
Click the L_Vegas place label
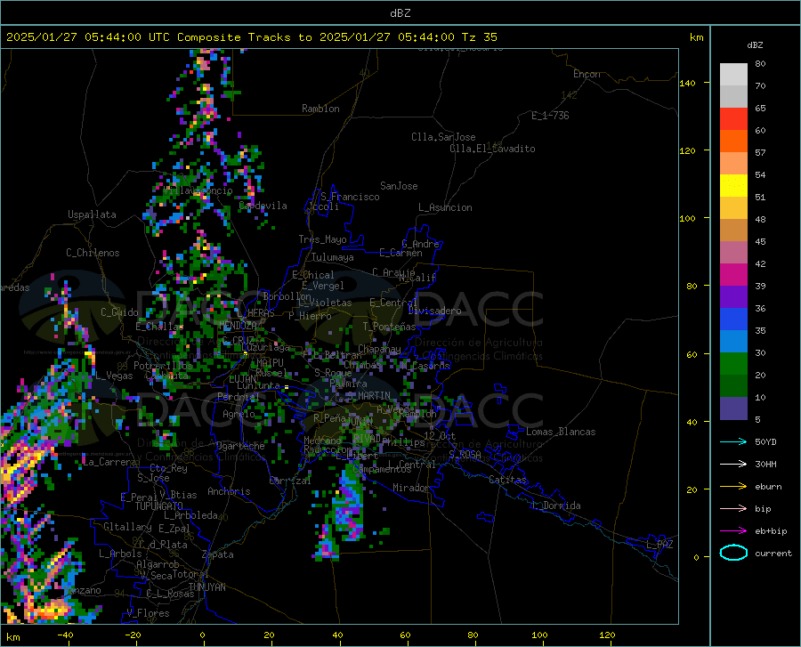coord(114,376)
